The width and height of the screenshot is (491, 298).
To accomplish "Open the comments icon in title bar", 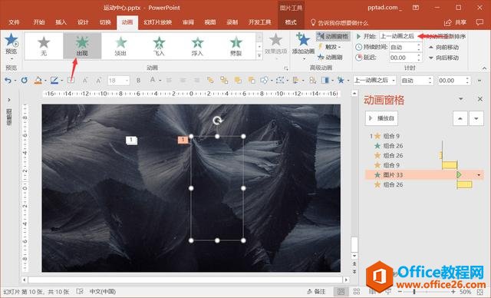I will click(479, 22).
